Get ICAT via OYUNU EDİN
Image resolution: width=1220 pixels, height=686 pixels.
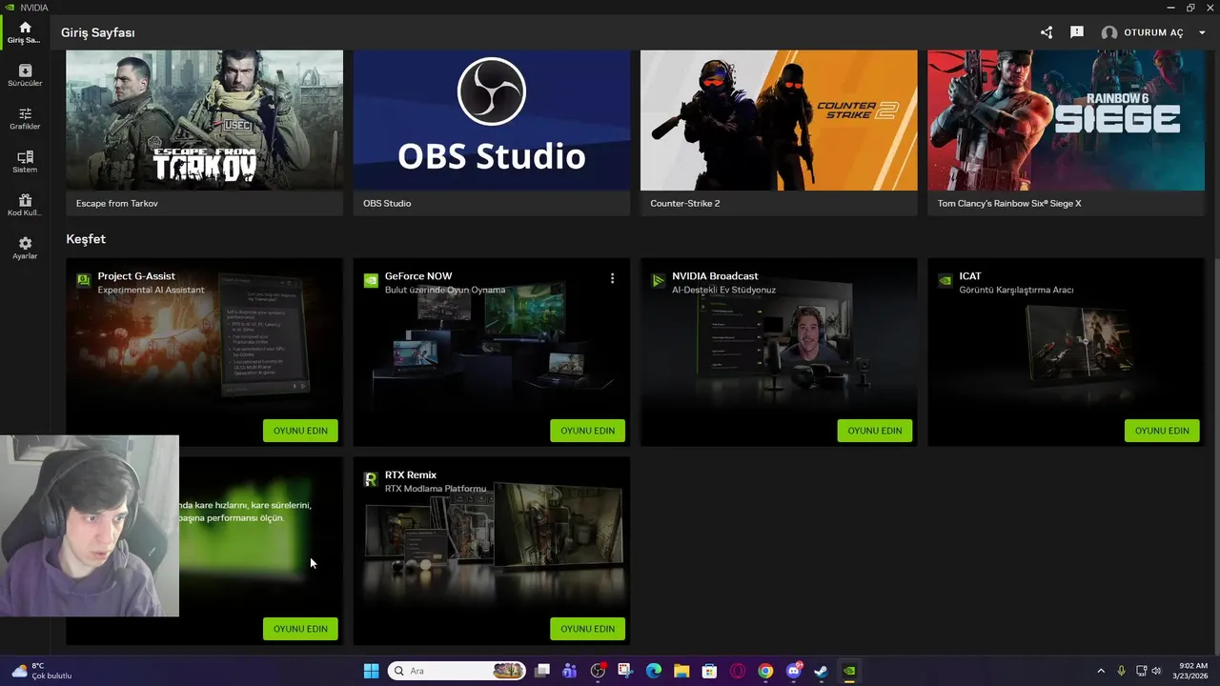point(1162,431)
